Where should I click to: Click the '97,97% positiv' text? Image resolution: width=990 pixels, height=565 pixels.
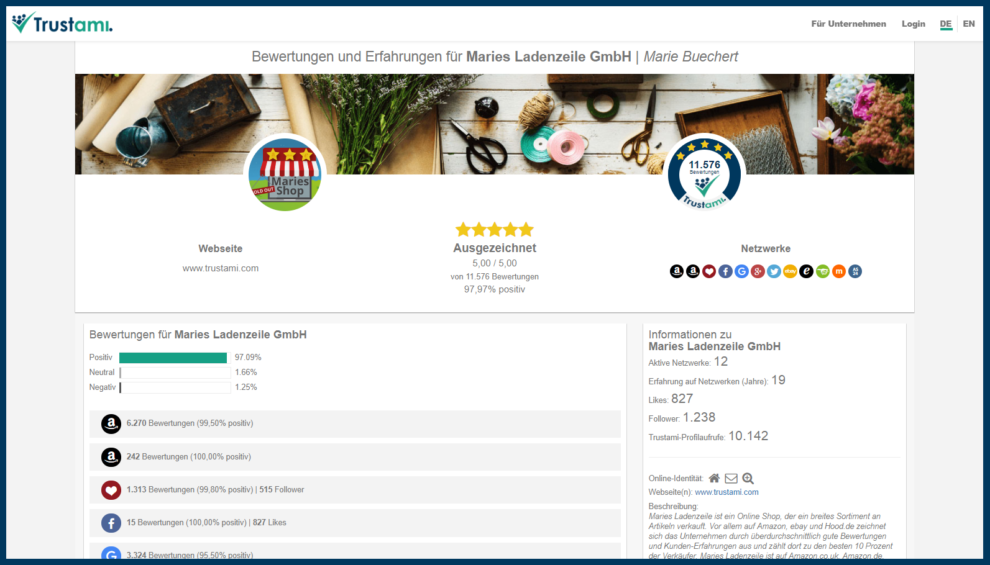pyautogui.click(x=495, y=289)
